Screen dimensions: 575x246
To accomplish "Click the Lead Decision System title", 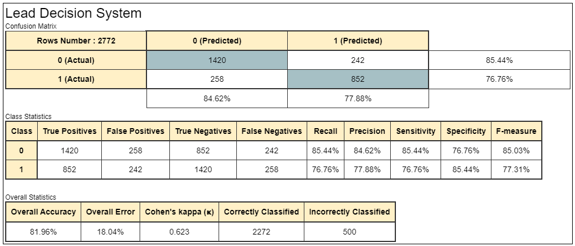I will 73,13.
